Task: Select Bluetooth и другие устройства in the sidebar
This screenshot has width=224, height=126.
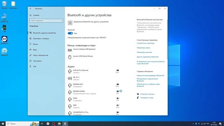Action: pos(44,33)
